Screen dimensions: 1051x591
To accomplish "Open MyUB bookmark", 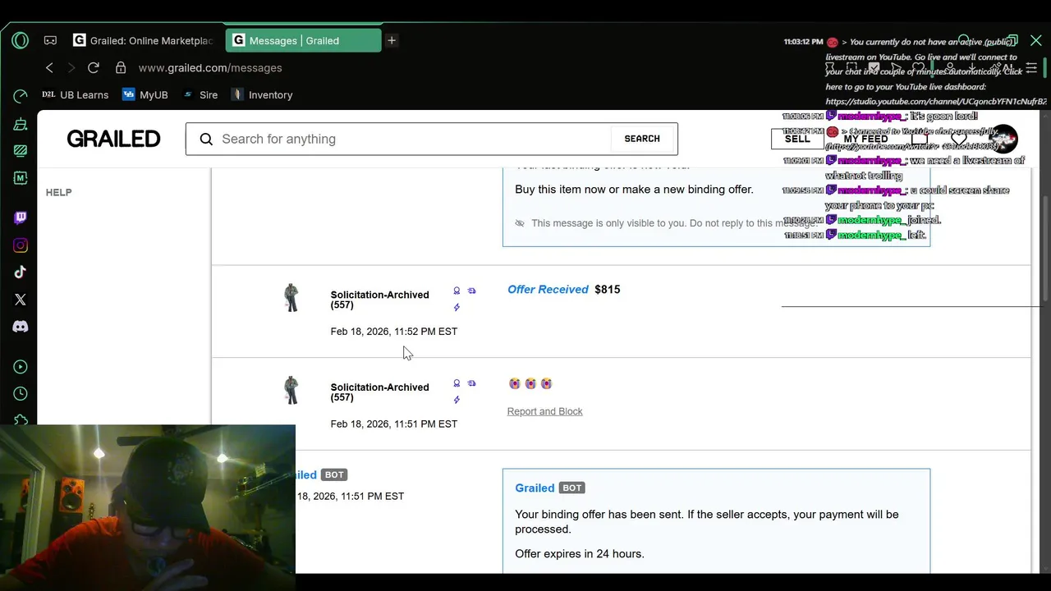I will point(145,94).
